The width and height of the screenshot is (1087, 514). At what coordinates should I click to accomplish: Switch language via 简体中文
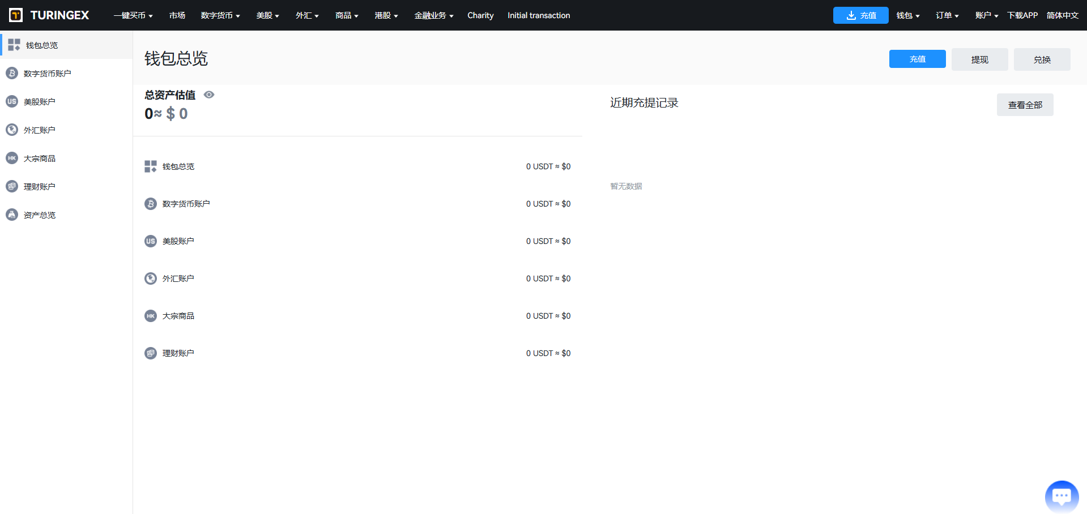click(x=1062, y=15)
